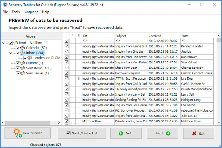Select the Sync Issues (1) folder
This screenshot has width=222, height=148.
37,73
